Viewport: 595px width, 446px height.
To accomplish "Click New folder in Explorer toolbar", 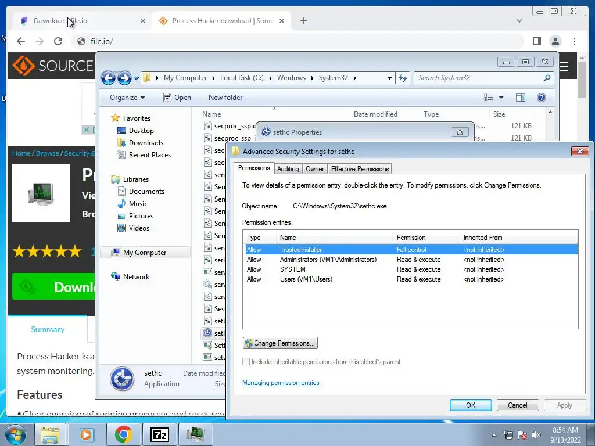I will [x=225, y=98].
